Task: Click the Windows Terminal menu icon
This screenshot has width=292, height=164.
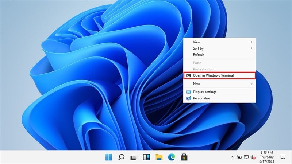Action: [x=188, y=75]
